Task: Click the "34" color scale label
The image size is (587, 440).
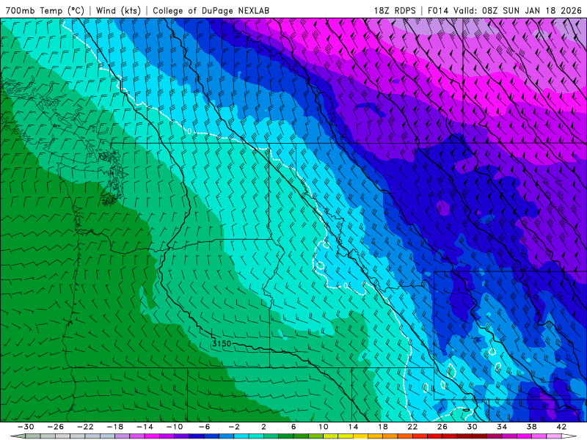Action: (x=502, y=427)
